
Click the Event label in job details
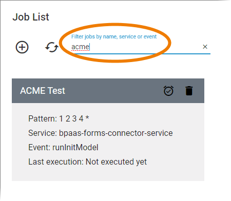coord(39,147)
